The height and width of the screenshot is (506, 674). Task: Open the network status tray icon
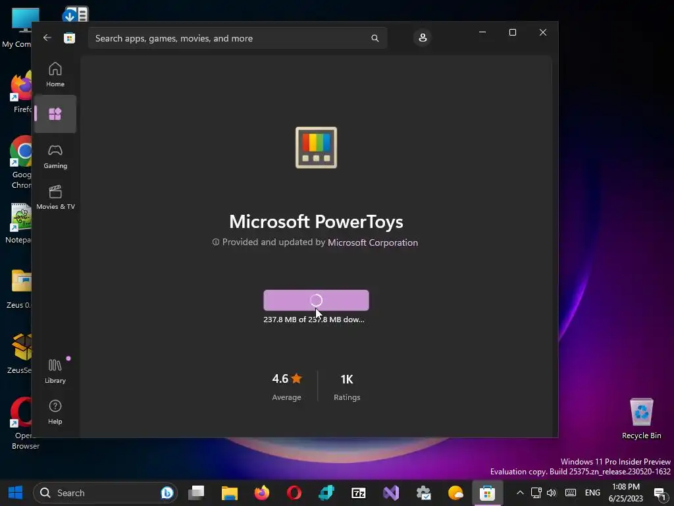tap(536, 493)
